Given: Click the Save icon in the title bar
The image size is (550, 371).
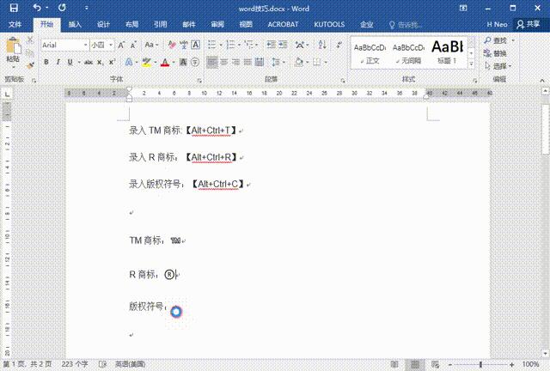Looking at the screenshot, I should point(14,8).
